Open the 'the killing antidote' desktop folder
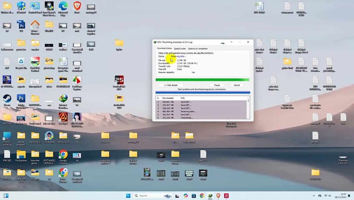Viewport: 354px width, 200px height. click(105, 157)
